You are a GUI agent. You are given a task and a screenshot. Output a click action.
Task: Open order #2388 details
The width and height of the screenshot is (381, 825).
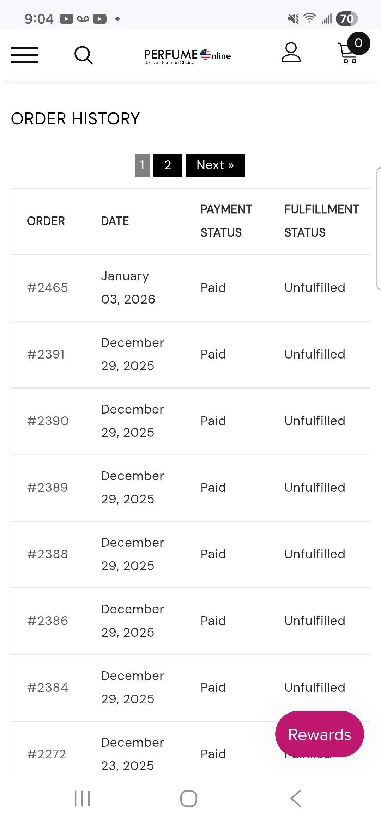click(x=48, y=554)
